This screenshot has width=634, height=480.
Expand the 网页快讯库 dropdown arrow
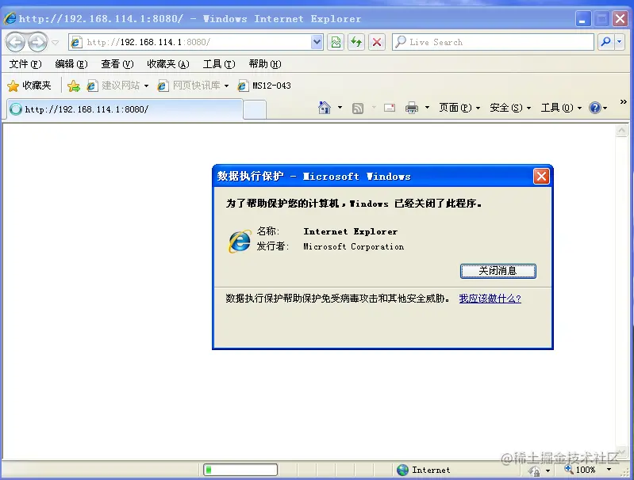pos(226,86)
